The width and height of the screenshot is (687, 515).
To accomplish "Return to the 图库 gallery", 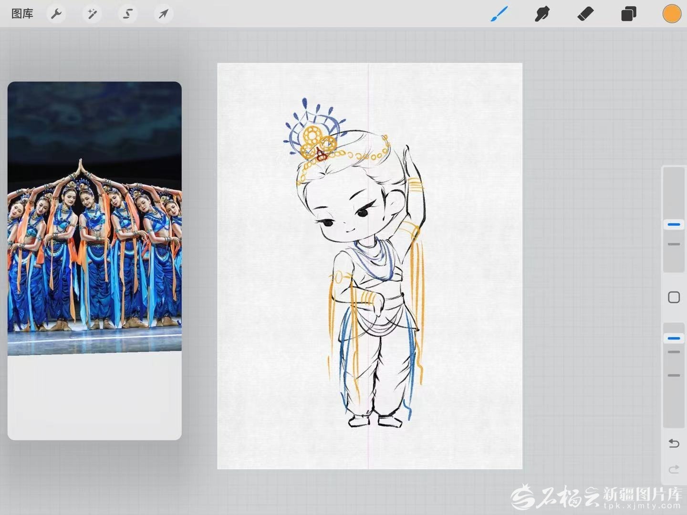I will click(x=22, y=14).
